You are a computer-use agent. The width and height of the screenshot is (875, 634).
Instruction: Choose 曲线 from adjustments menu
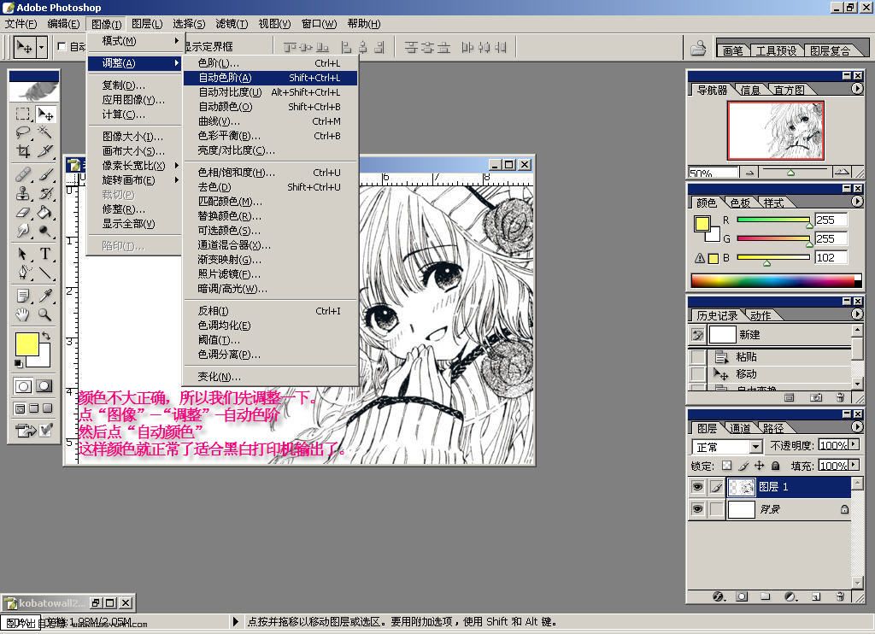[270, 121]
